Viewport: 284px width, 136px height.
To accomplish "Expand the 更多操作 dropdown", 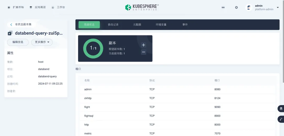I will (42, 42).
